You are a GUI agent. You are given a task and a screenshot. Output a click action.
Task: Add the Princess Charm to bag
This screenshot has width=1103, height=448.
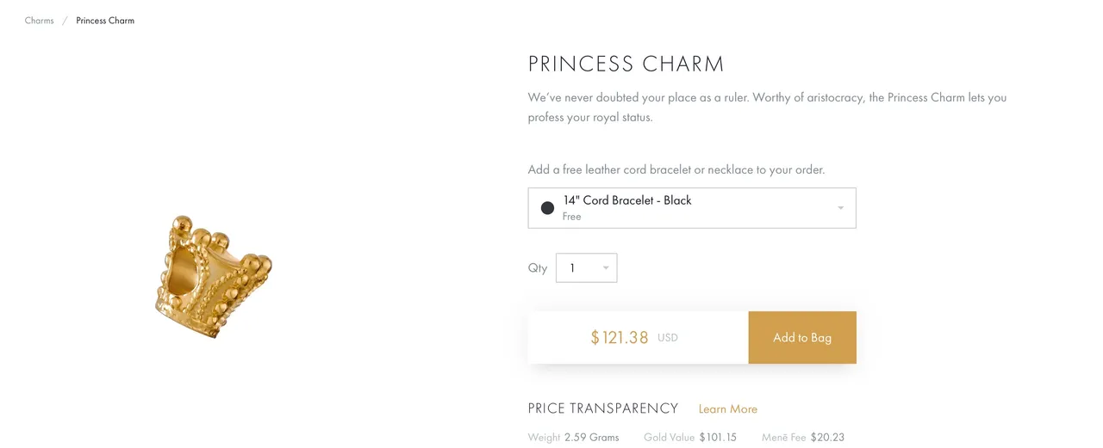pos(802,337)
